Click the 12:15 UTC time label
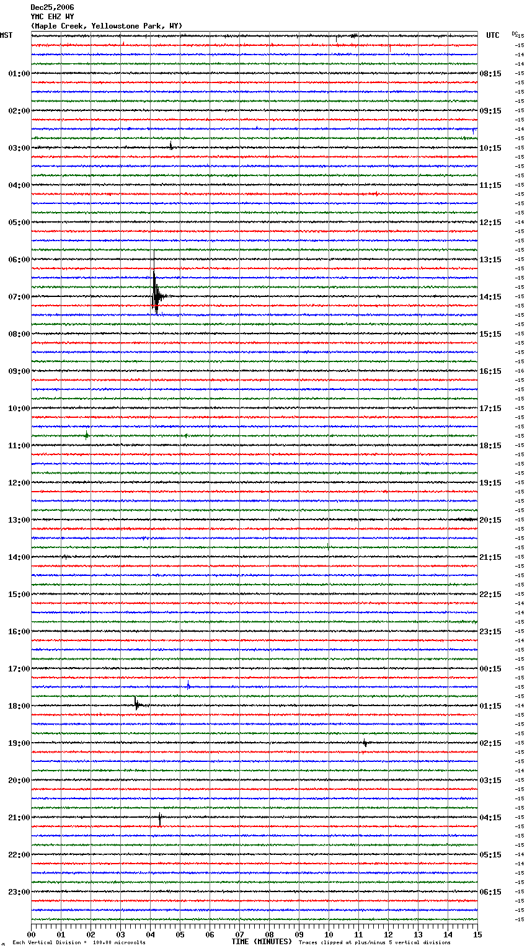 (490, 223)
